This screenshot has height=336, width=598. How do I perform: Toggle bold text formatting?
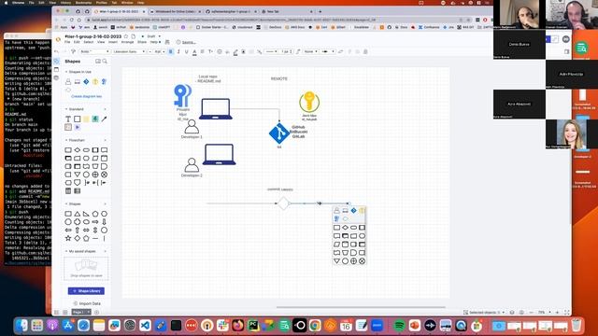171,51
